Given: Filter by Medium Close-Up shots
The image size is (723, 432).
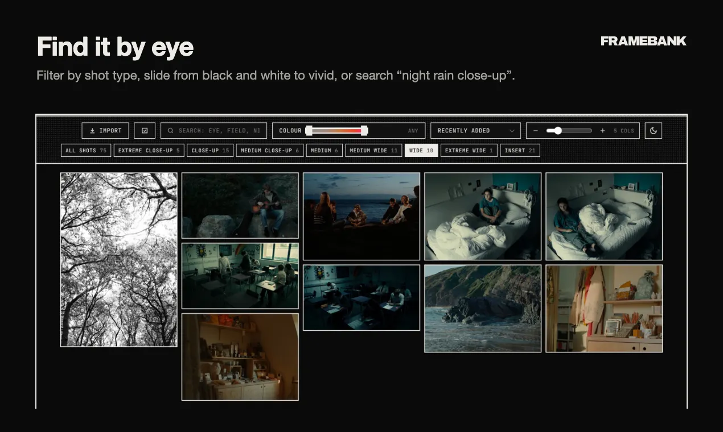Looking at the screenshot, I should coord(270,151).
